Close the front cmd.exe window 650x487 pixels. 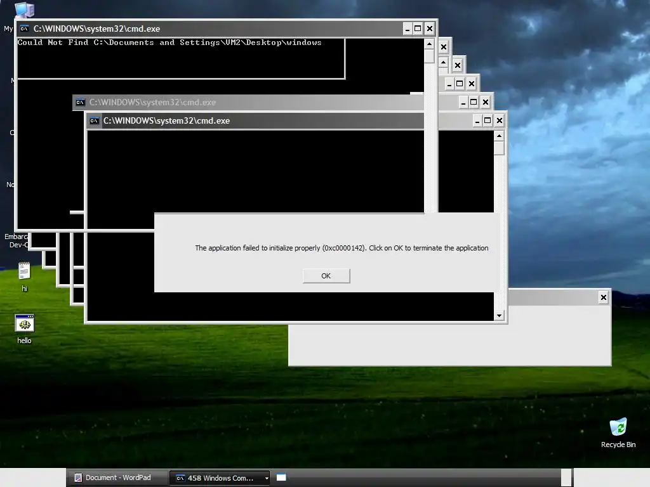(x=500, y=120)
